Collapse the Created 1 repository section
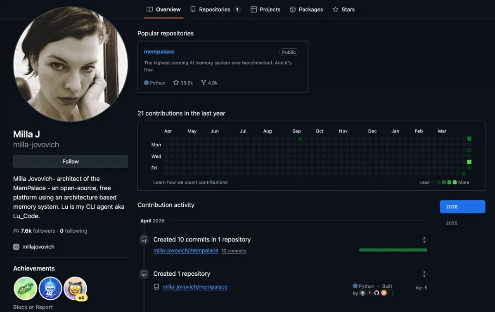495x312 pixels. 424,274
